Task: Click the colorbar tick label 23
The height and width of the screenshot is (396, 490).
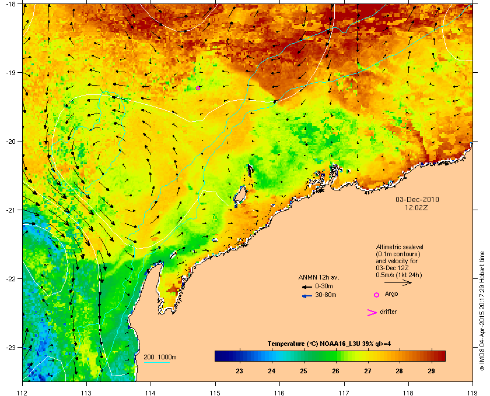Action: [239, 371]
